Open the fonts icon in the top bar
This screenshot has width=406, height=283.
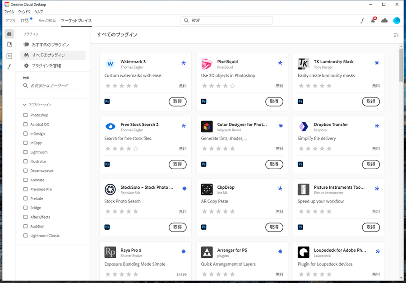click(x=362, y=21)
